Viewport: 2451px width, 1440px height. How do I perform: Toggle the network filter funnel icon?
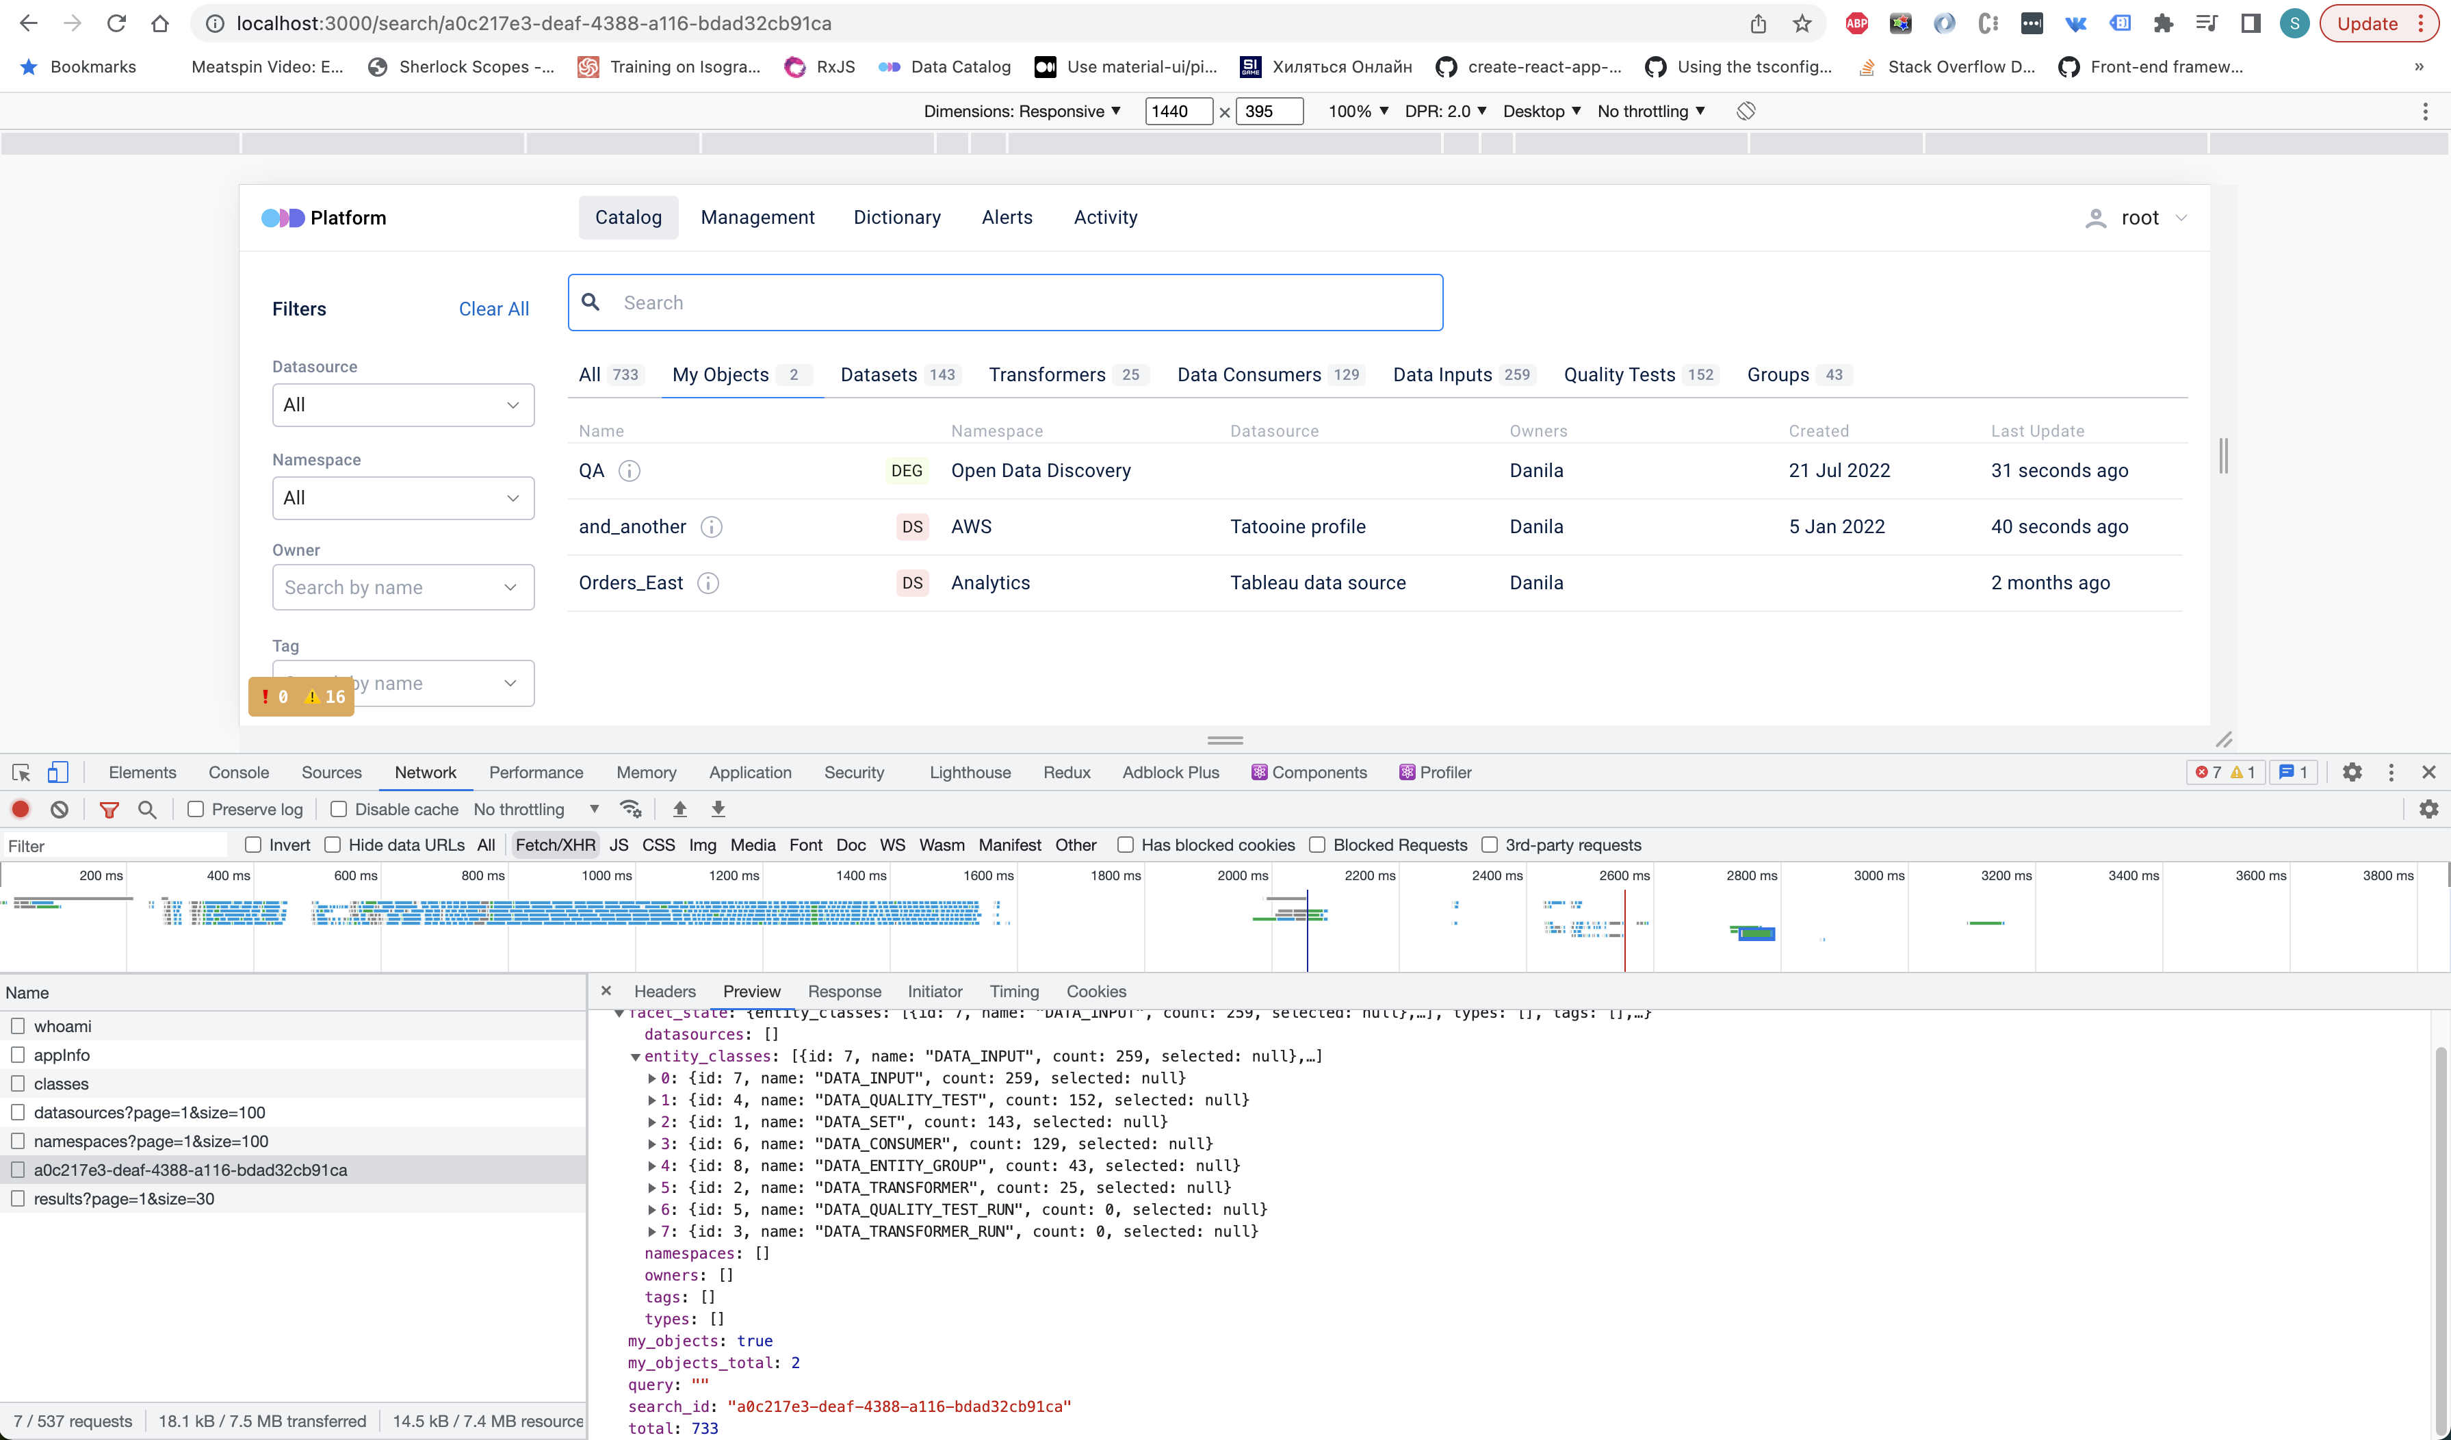tap(109, 808)
